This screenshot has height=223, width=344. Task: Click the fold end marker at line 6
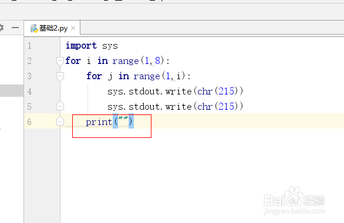tap(60, 121)
